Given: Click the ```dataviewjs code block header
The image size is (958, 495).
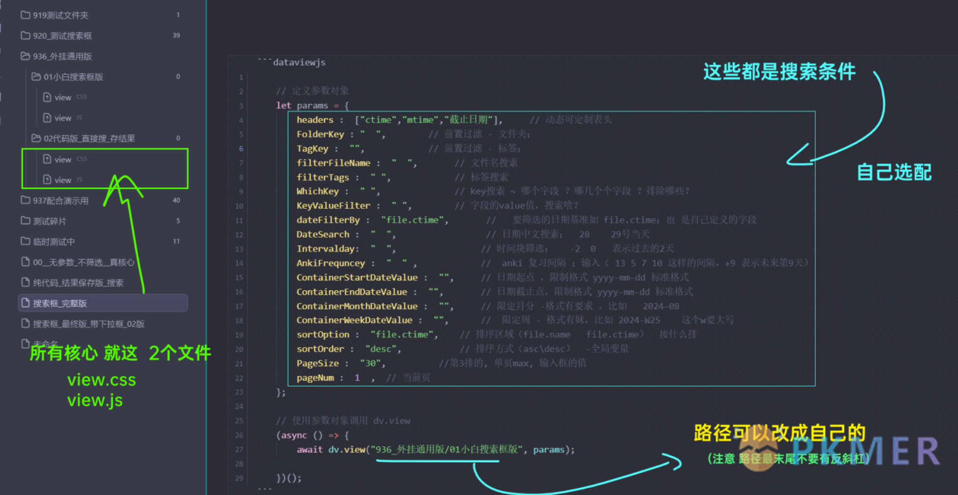Looking at the screenshot, I should pos(292,62).
